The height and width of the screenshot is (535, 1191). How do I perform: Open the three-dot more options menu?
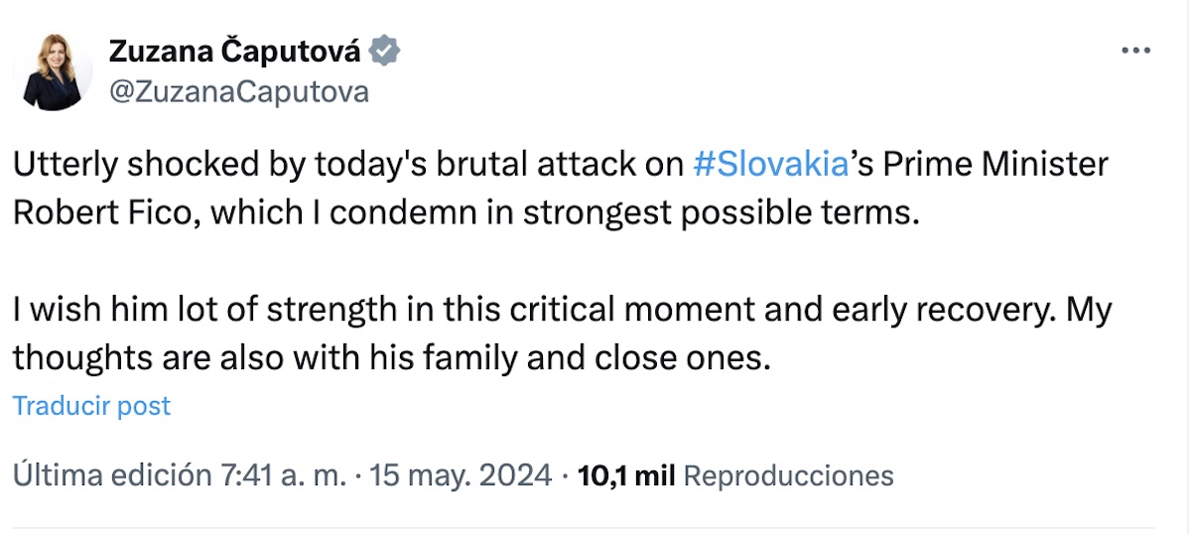tap(1134, 52)
